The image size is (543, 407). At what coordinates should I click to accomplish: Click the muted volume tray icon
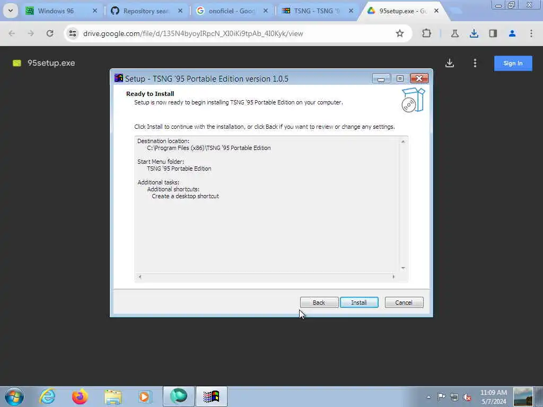coord(467,397)
